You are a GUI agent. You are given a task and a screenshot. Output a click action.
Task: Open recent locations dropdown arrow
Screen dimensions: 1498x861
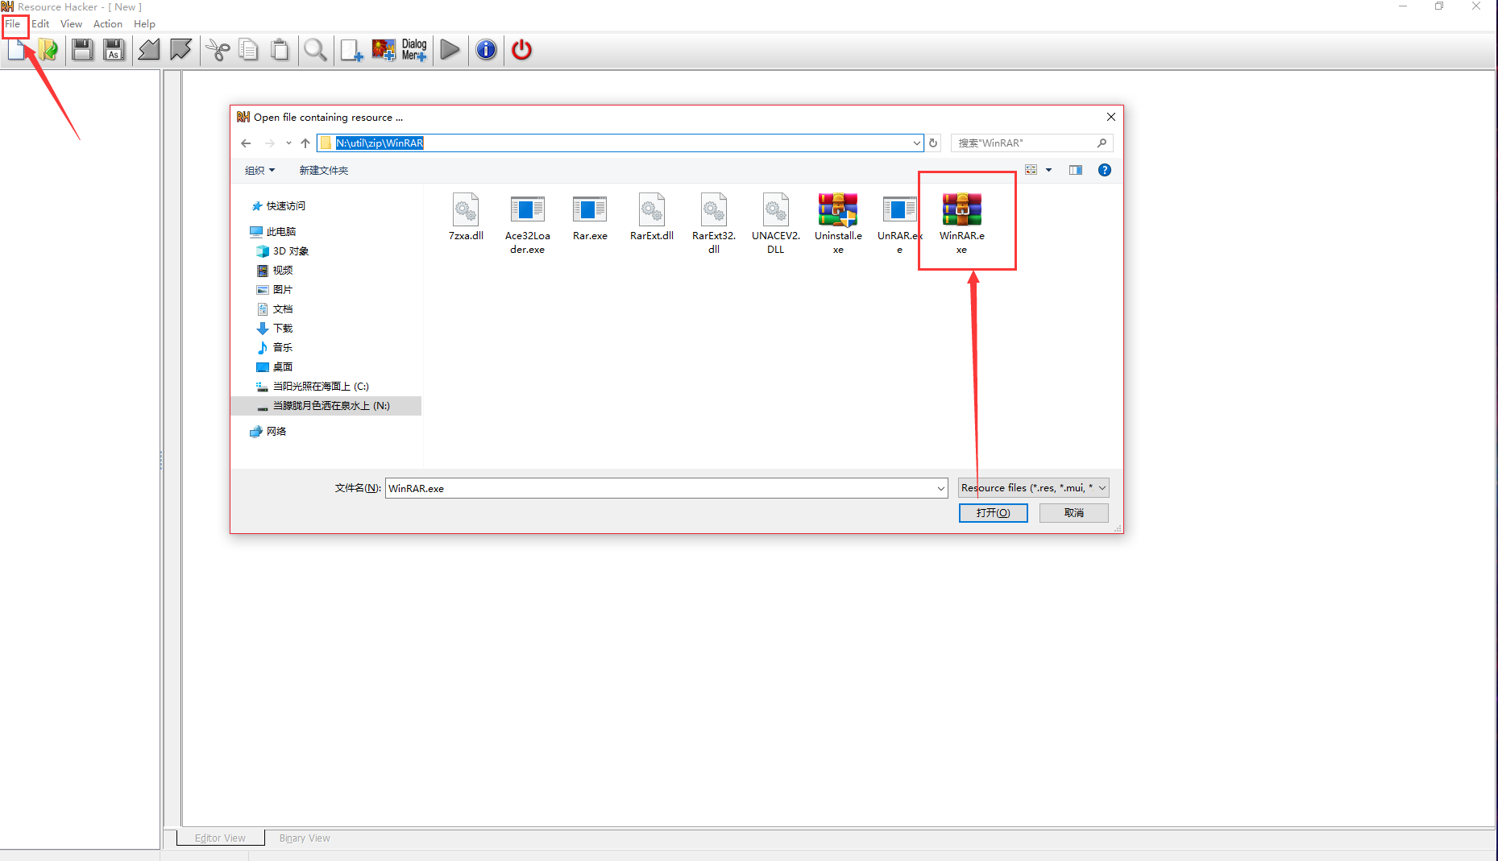tap(288, 143)
